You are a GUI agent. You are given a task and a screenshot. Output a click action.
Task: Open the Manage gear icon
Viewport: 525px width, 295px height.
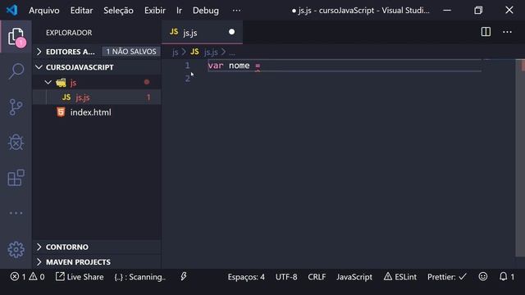[16, 249]
